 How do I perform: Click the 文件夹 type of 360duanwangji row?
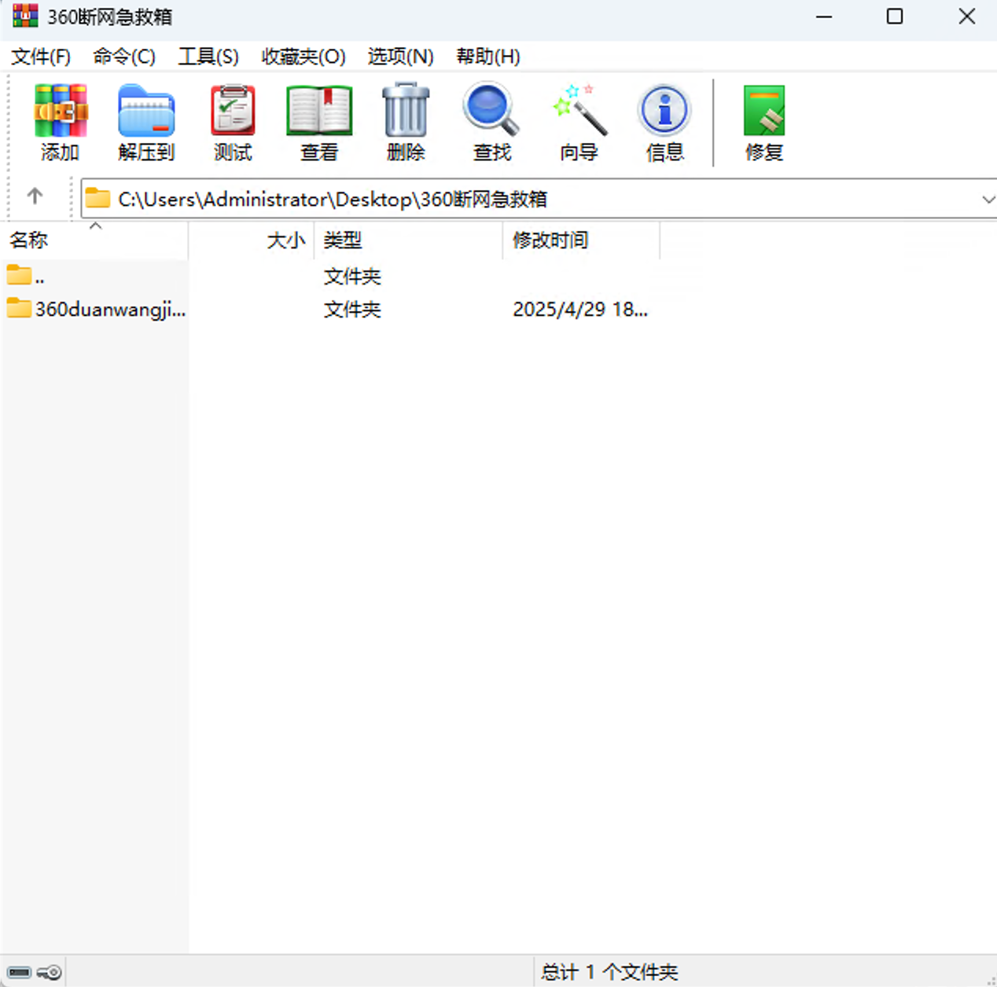[352, 309]
